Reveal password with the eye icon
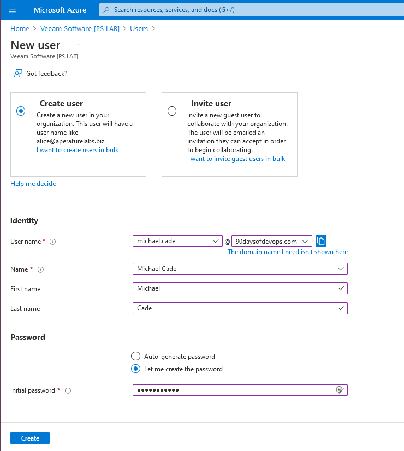Image resolution: width=404 pixels, height=451 pixels. tap(340, 390)
